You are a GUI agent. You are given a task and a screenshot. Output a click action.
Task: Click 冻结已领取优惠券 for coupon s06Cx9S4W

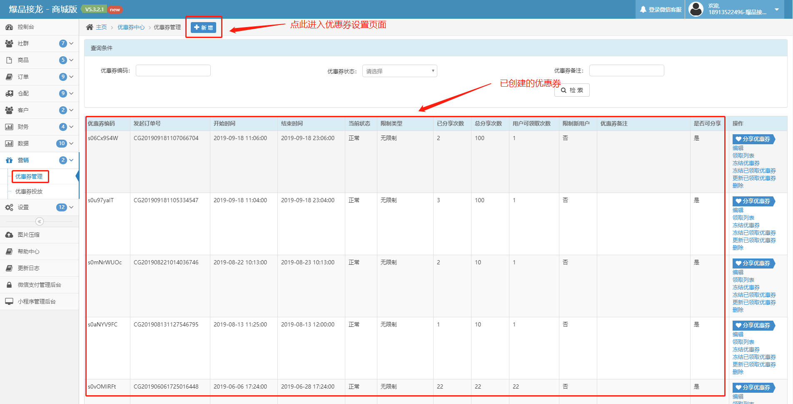(754, 171)
